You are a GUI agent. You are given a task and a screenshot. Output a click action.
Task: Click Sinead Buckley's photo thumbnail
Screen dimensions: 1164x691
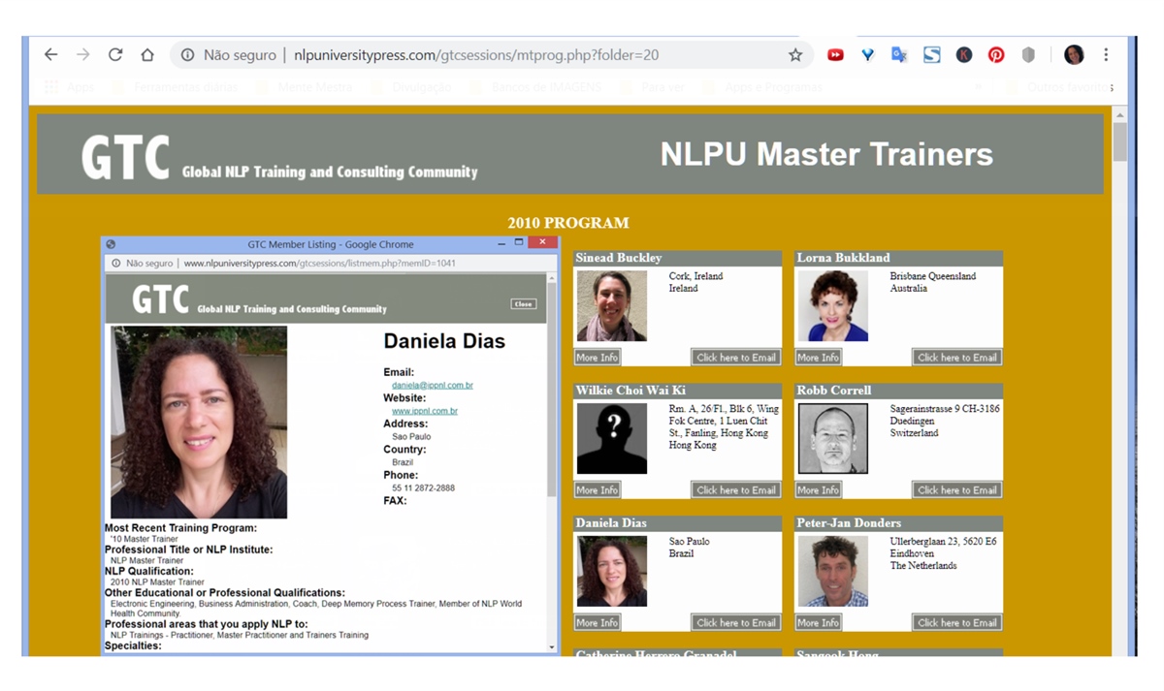click(612, 306)
